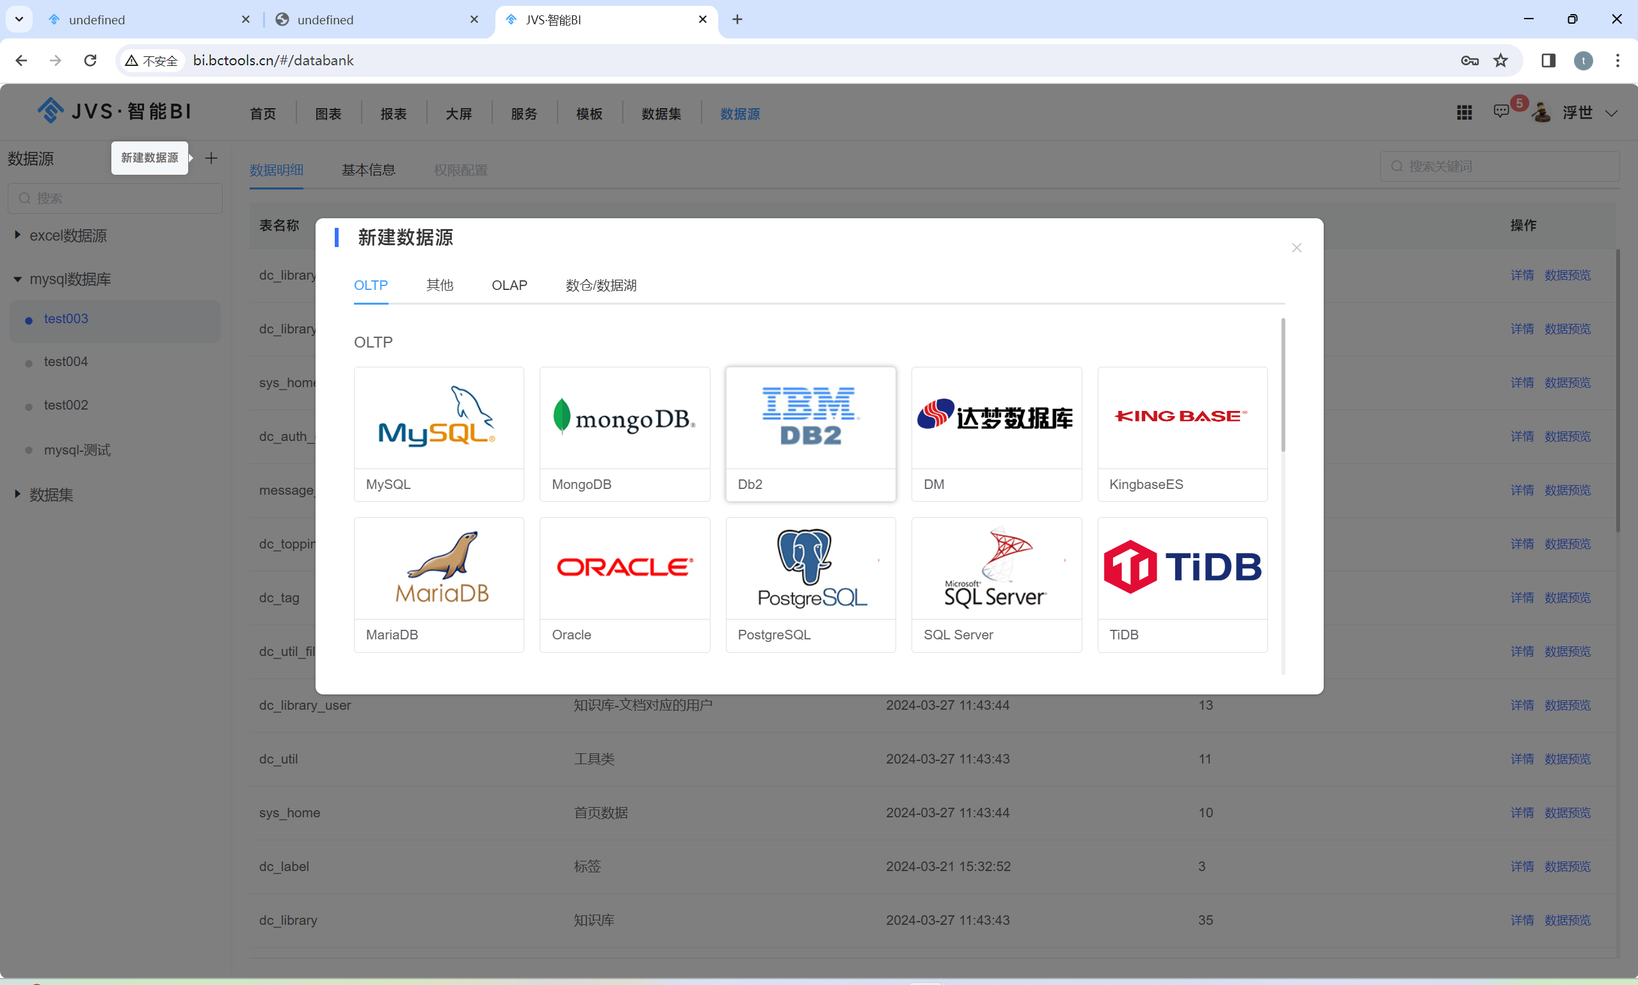Pick the IBM Db2 logo tile
This screenshot has height=985, width=1638.
810,418
